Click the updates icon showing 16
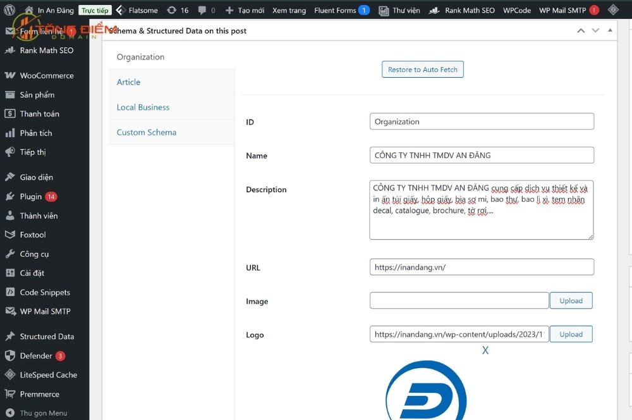632x420 pixels. pyautogui.click(x=172, y=10)
